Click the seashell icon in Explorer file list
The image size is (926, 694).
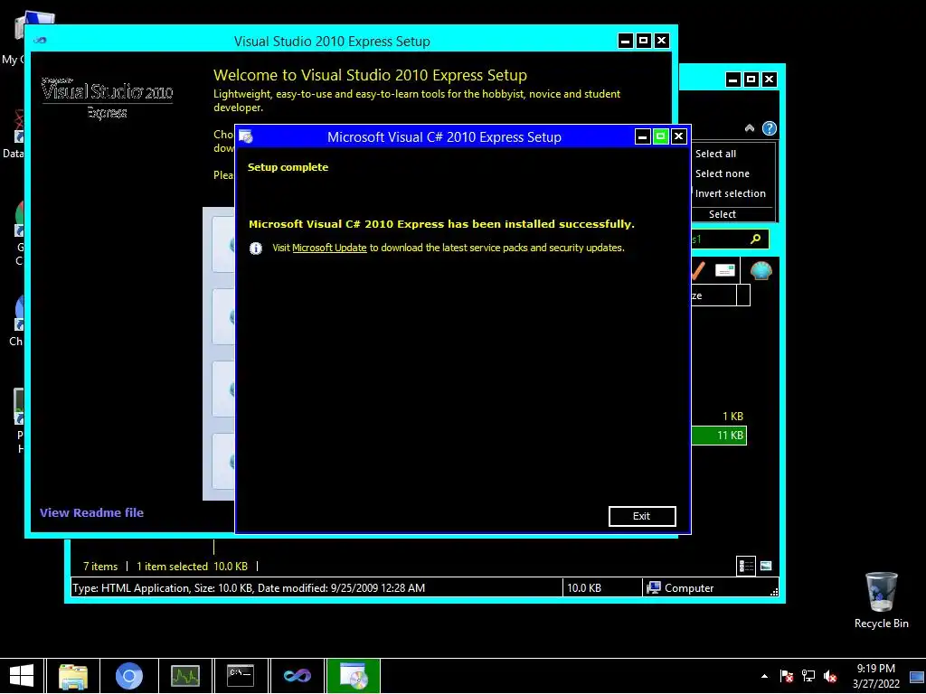pyautogui.click(x=761, y=271)
